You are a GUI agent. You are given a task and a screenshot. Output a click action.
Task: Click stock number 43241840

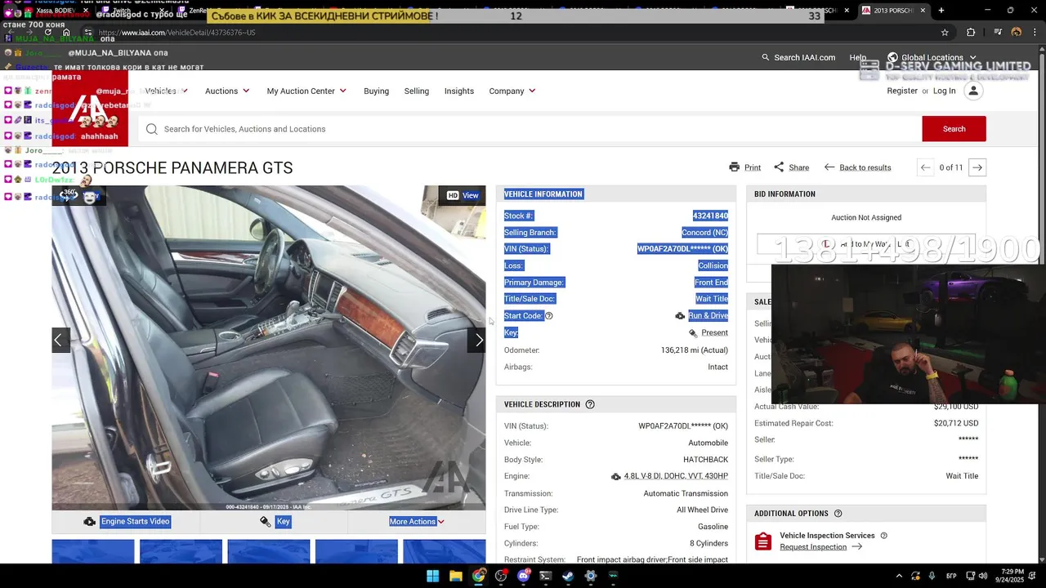click(710, 216)
